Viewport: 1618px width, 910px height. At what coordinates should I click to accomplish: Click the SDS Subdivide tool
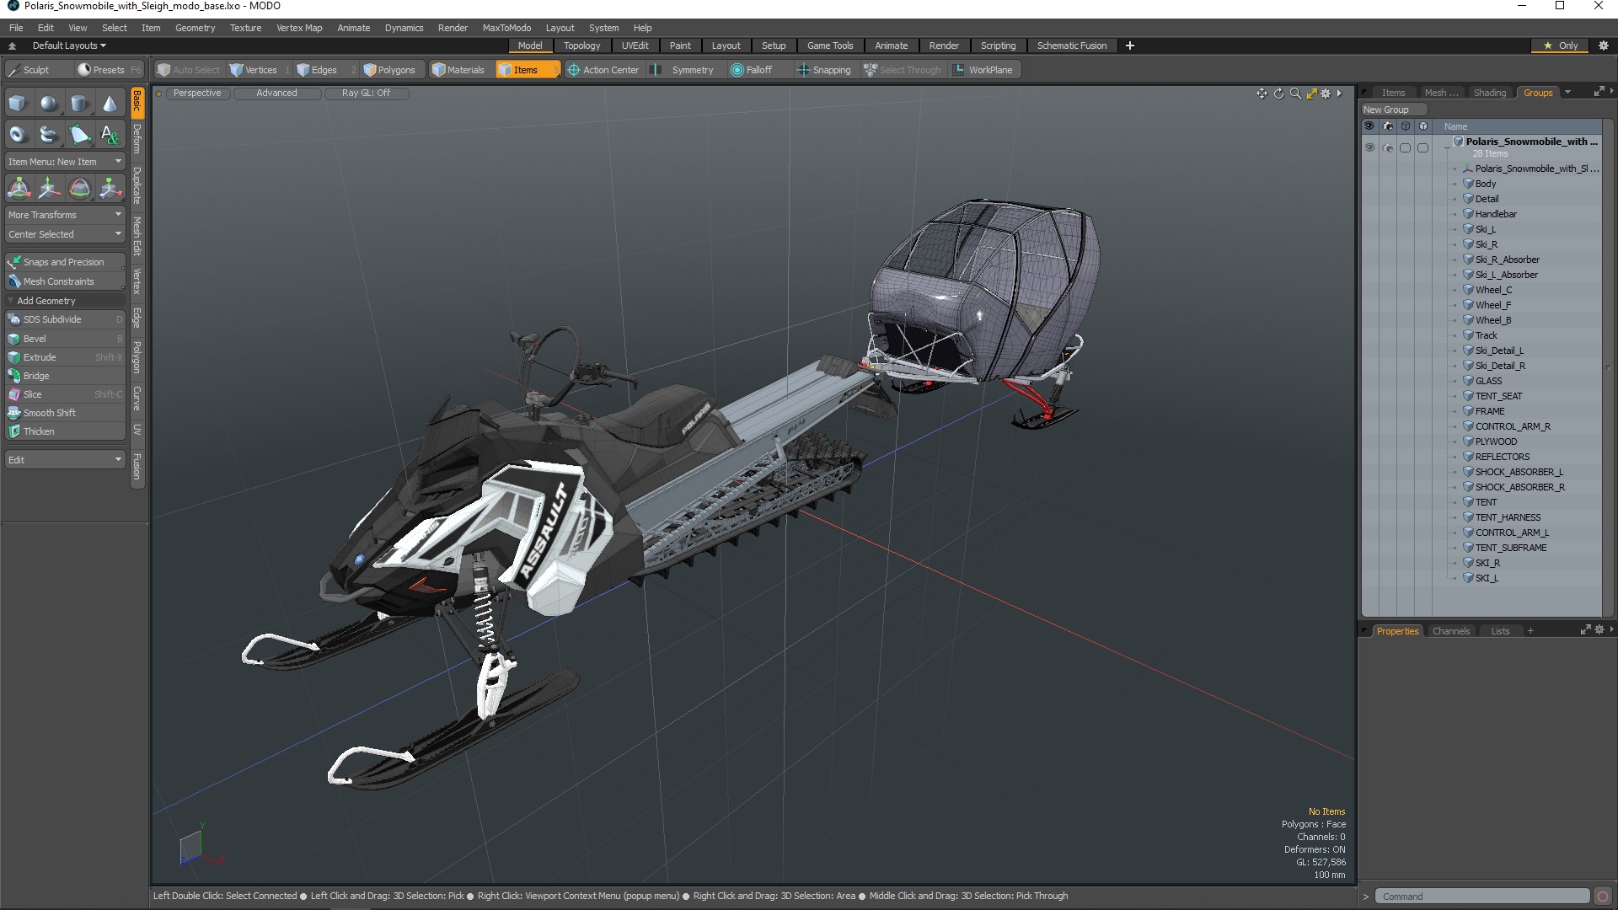coord(65,319)
